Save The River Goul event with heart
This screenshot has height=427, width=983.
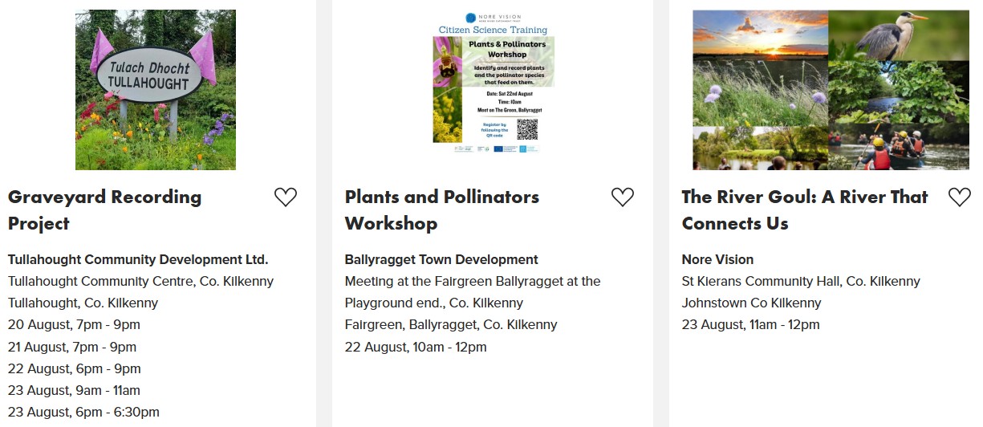(960, 197)
